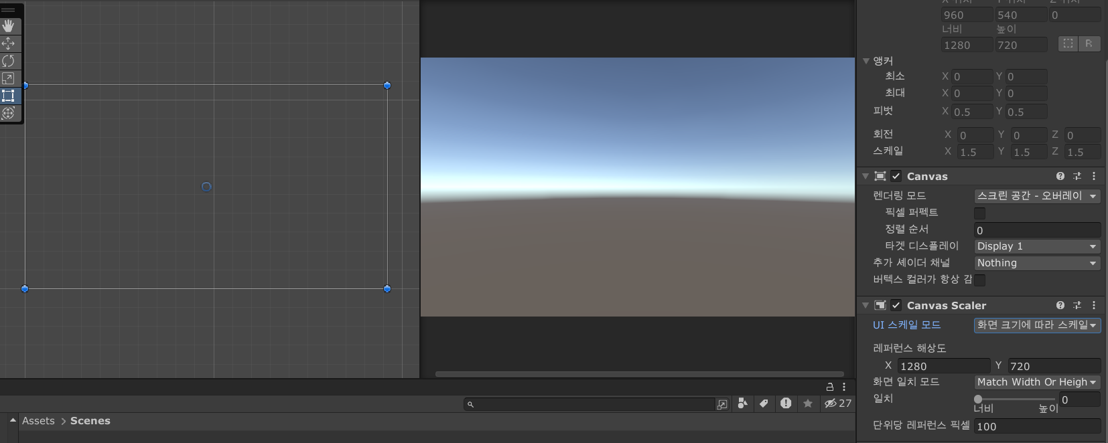Image resolution: width=1108 pixels, height=443 pixels.
Task: Click the 스케일 X field 1.5
Action: [975, 152]
